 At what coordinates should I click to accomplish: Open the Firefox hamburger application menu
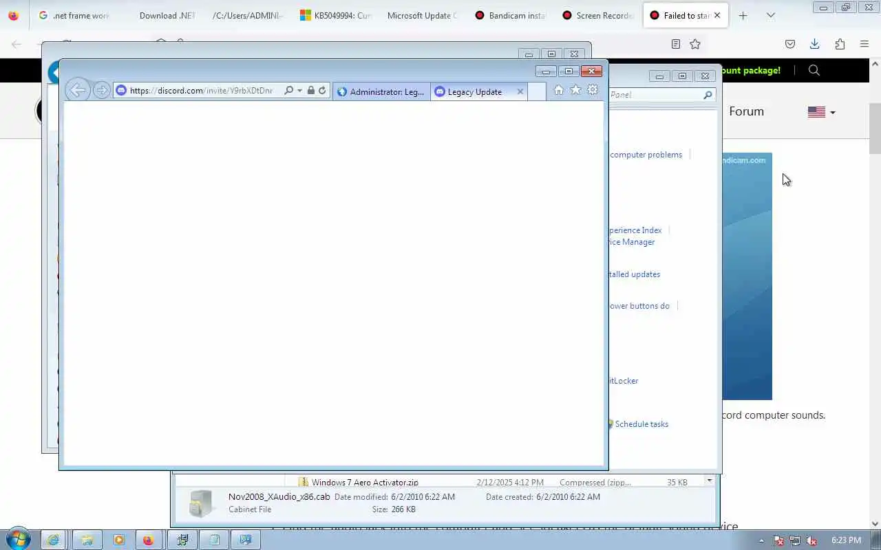click(864, 44)
